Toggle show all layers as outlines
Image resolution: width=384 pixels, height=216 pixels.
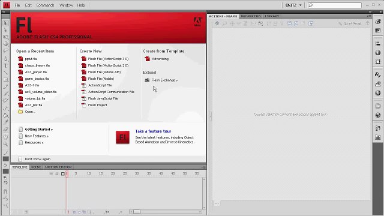pos(62,173)
